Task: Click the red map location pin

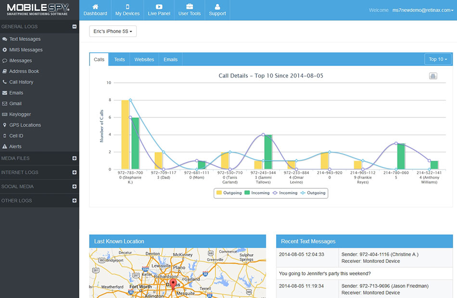Action: (x=173, y=282)
